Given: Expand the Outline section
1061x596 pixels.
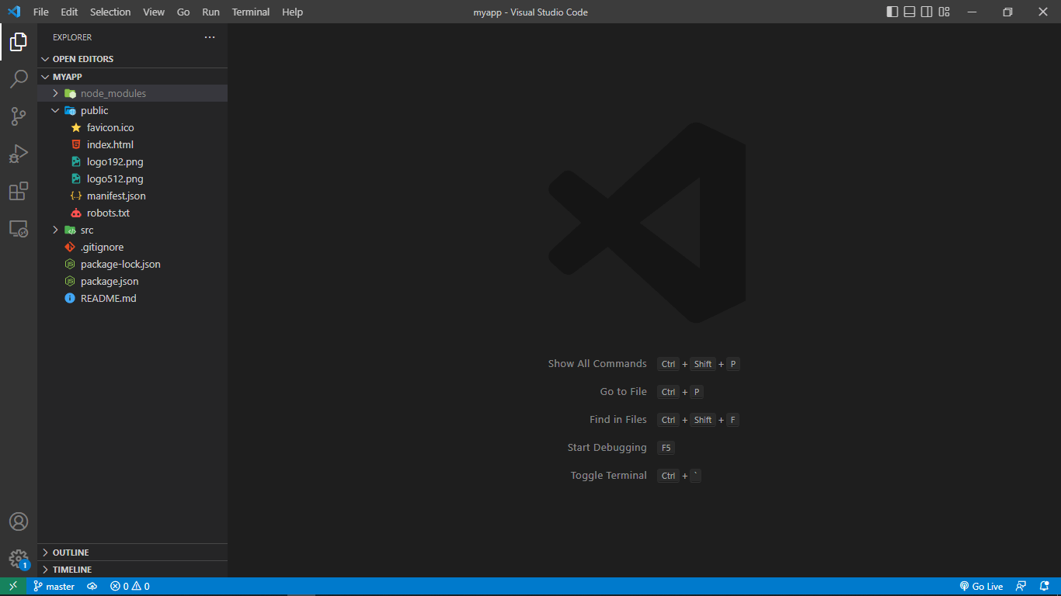Looking at the screenshot, I should click(x=132, y=553).
